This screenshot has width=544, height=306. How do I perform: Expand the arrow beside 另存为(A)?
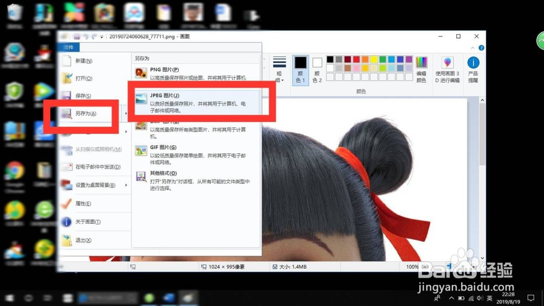click(x=126, y=113)
